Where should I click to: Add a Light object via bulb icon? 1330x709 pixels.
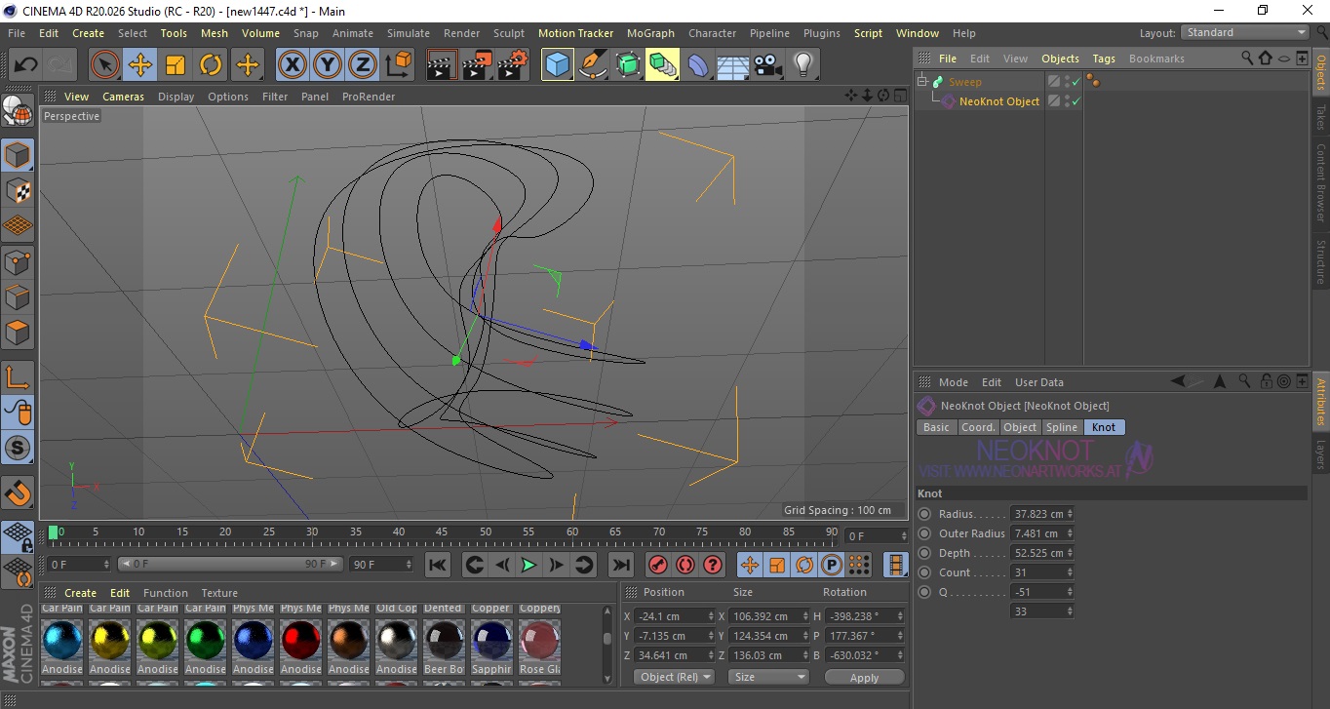click(x=802, y=65)
